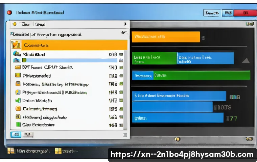Click the green check icon beside Dnies Whiertla
Image resolution: width=257 pixels, height=162 pixels.
coord(18,100)
